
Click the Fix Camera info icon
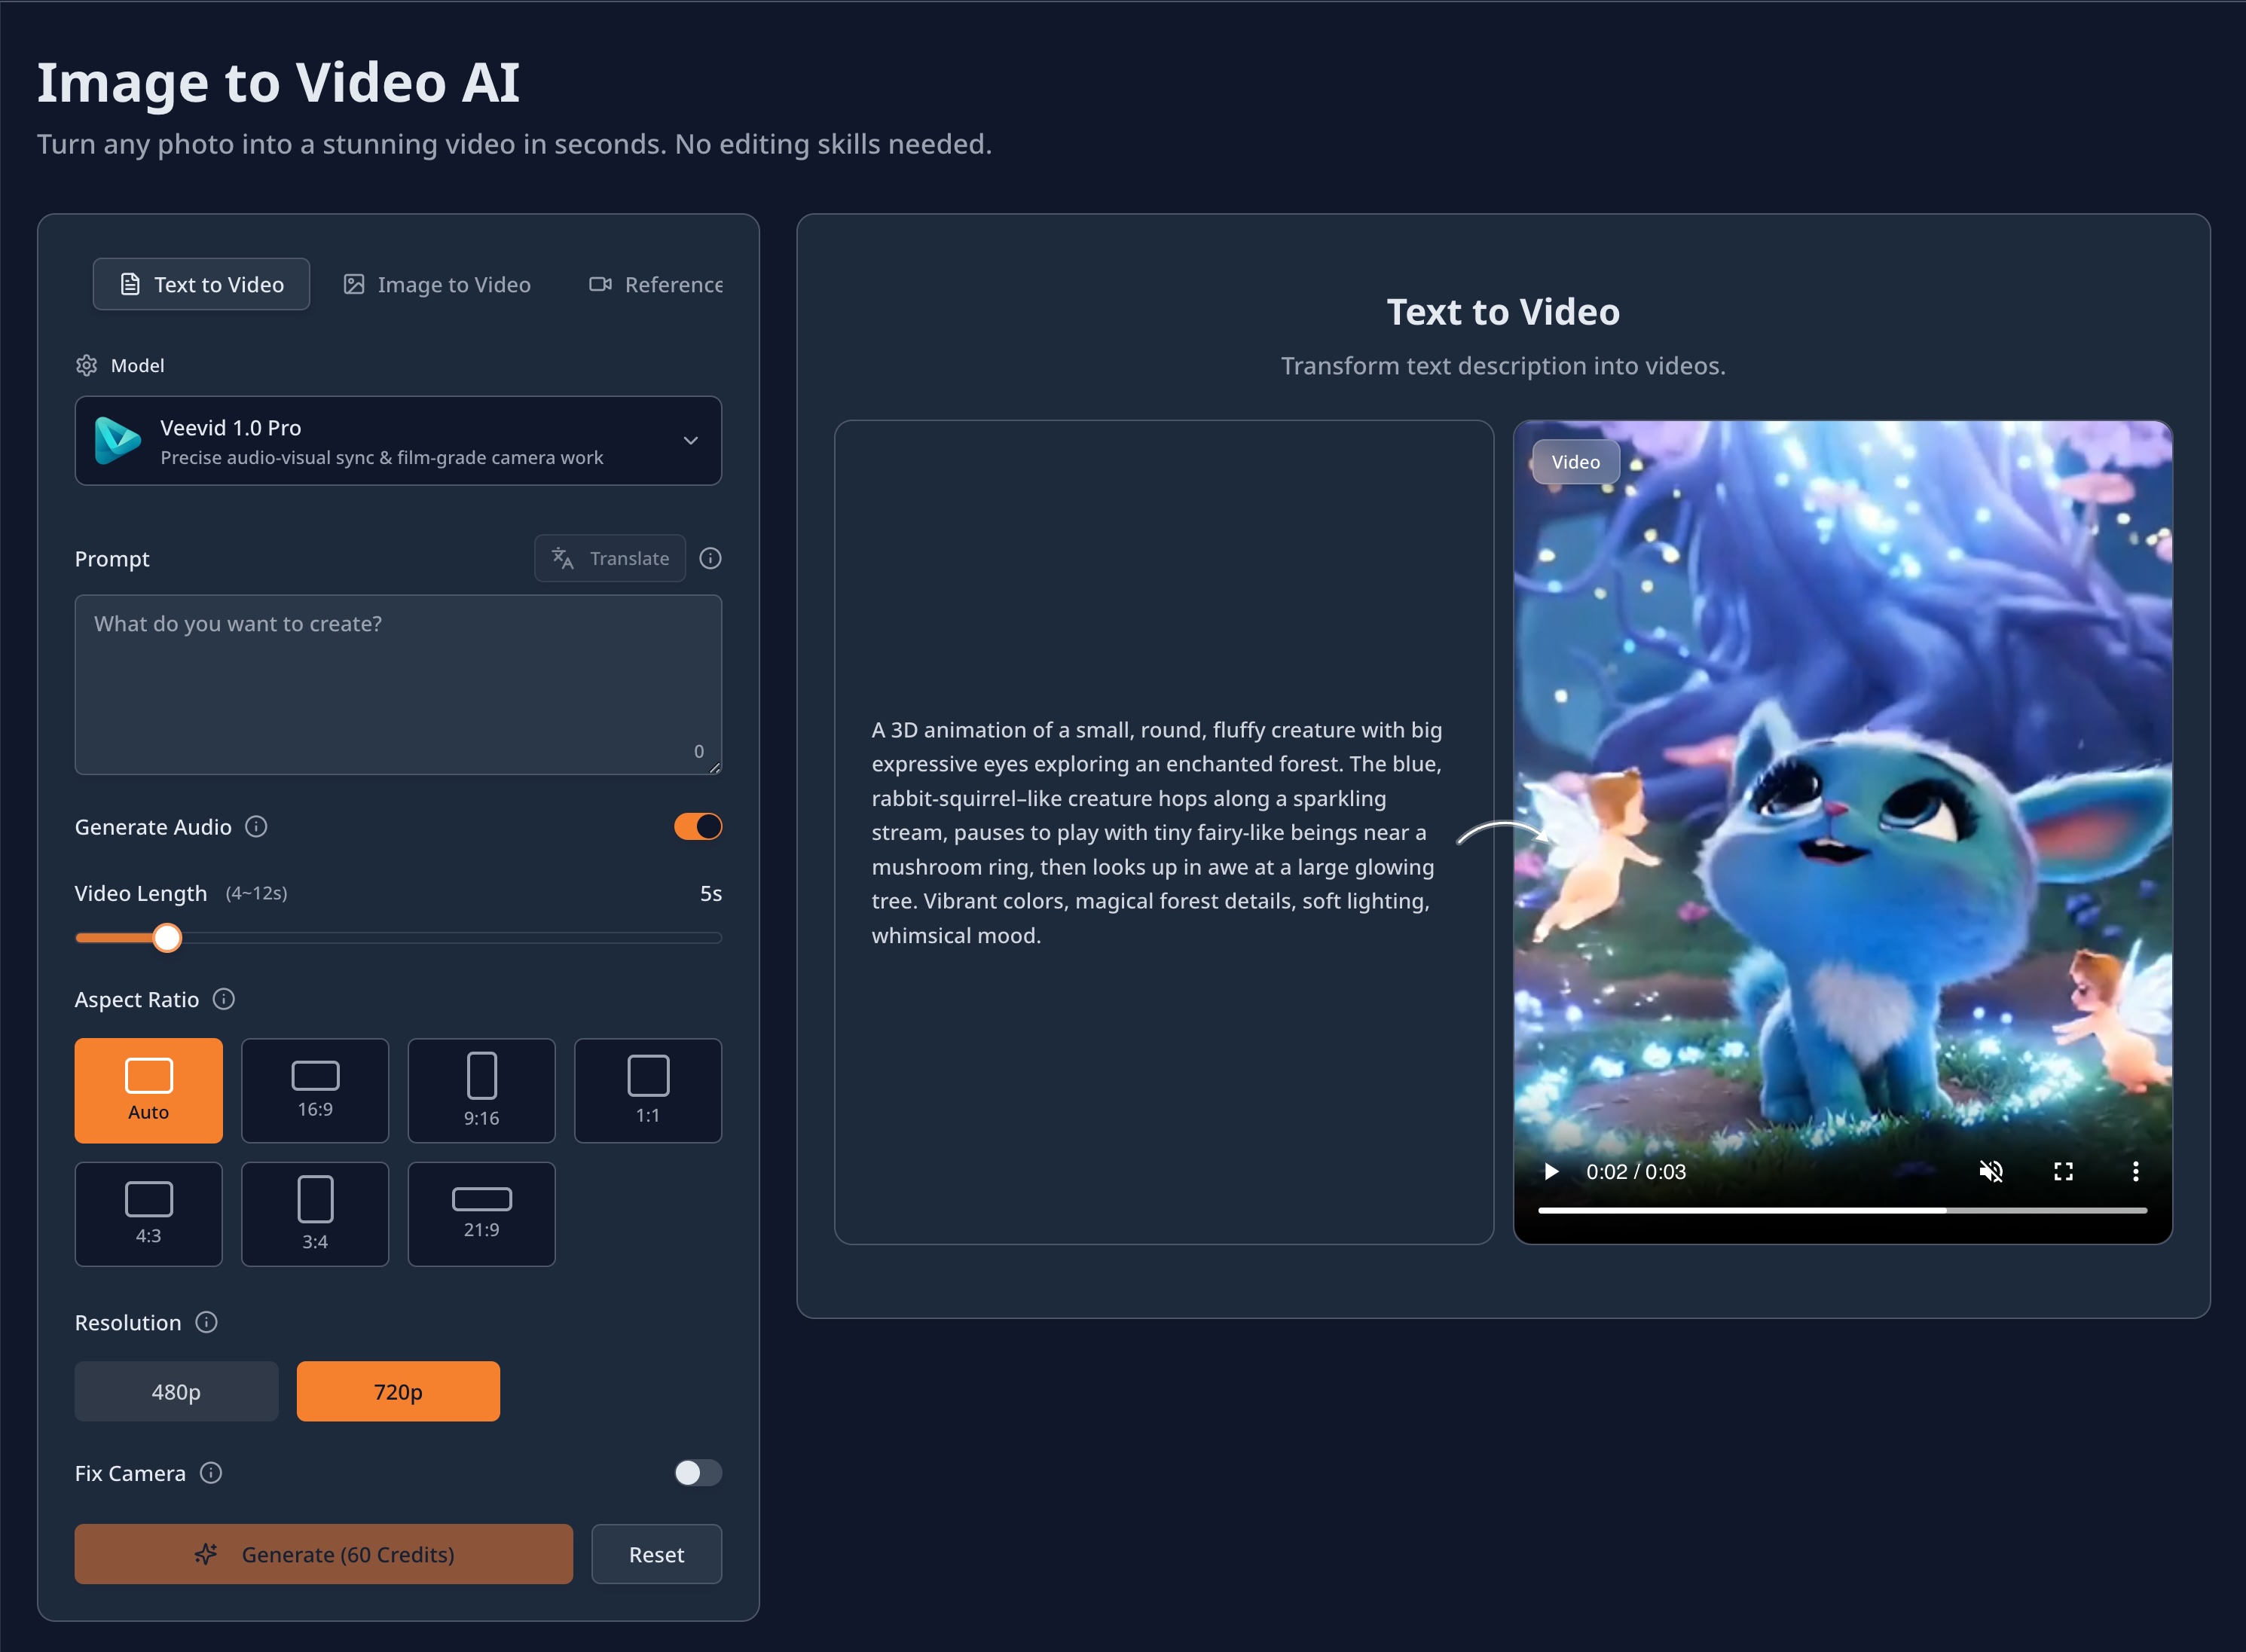point(211,1473)
